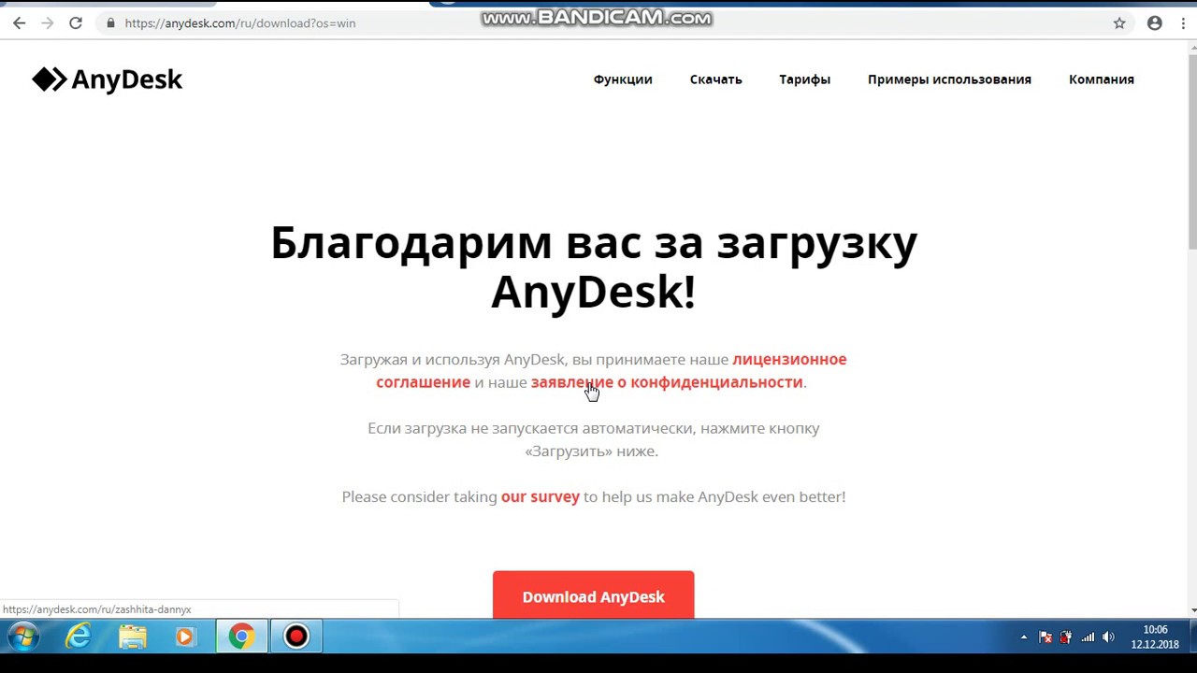Click the Download AnyDesk button
The width and height of the screenshot is (1197, 673).
(x=594, y=595)
